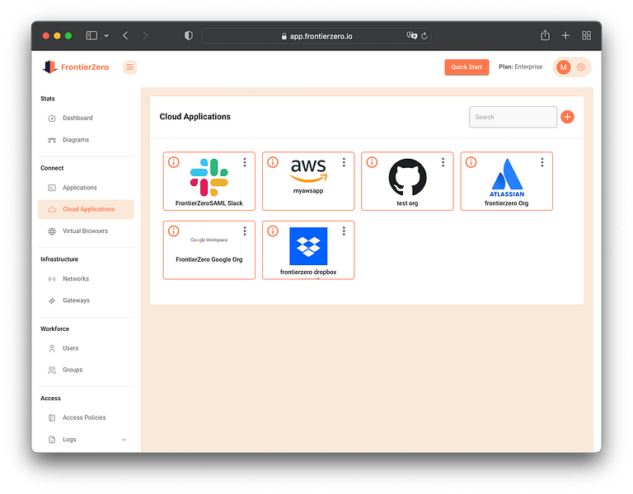The width and height of the screenshot is (633, 494).
Task: Click the FrontierZero logo
Action: tap(76, 67)
